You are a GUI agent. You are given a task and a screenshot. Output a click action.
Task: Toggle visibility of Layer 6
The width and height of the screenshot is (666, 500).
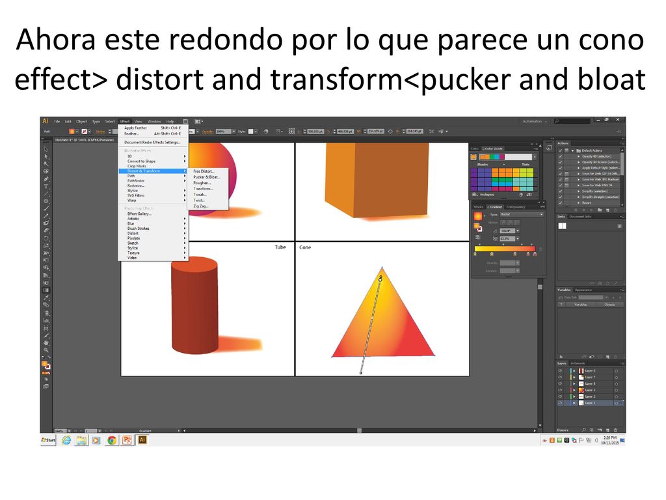tap(560, 370)
